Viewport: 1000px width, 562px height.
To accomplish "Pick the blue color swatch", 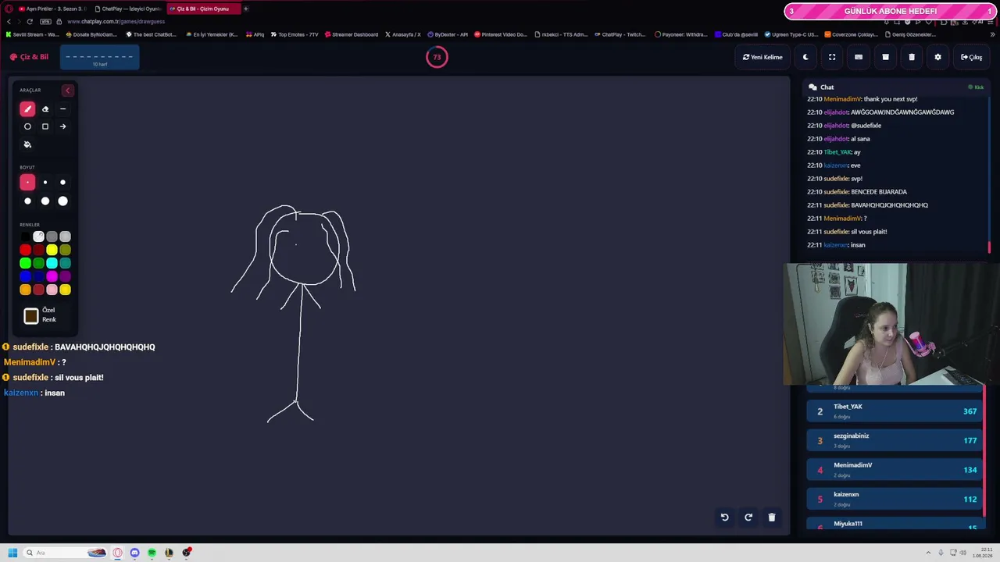I will tap(25, 276).
